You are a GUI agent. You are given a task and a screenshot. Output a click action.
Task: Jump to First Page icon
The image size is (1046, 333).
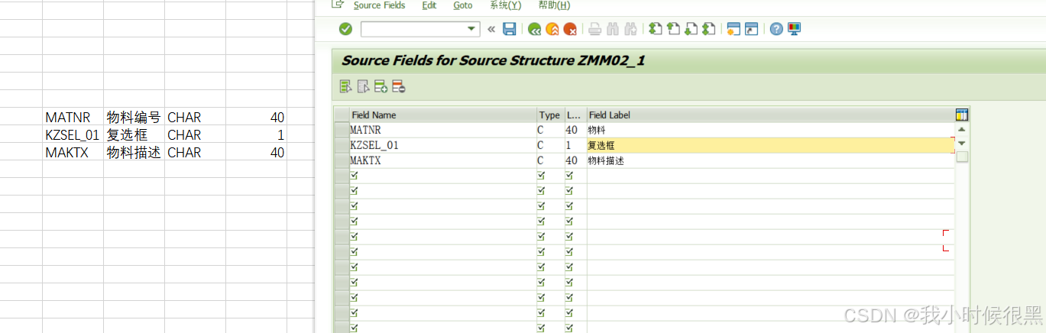(x=656, y=29)
